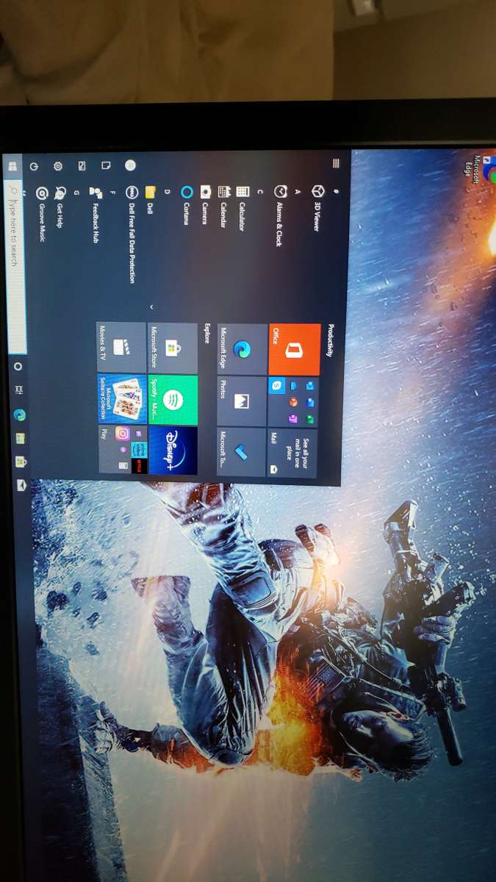Open the Calculator app

242,208
